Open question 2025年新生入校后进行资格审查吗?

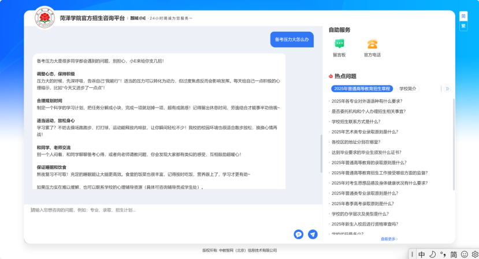pyautogui.click(x=365, y=224)
